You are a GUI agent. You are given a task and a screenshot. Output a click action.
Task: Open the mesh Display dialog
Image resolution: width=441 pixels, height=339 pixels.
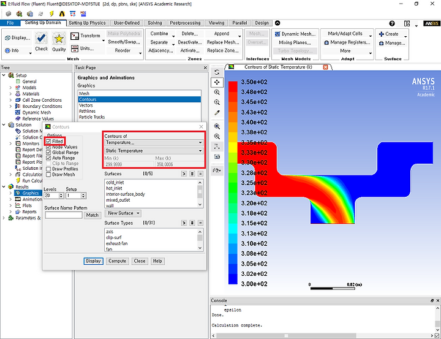[17, 38]
